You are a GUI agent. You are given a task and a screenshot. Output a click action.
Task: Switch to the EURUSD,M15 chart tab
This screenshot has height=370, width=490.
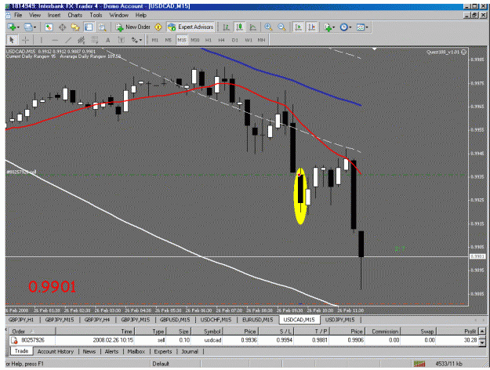257,320
